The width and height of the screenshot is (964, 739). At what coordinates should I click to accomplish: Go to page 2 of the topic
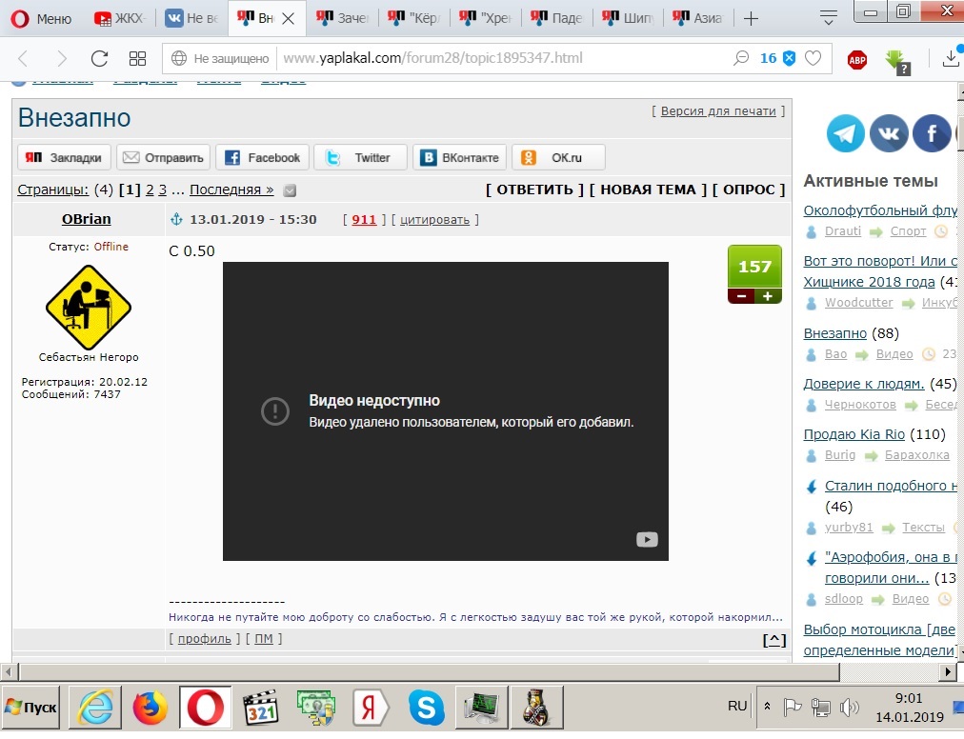(x=150, y=190)
